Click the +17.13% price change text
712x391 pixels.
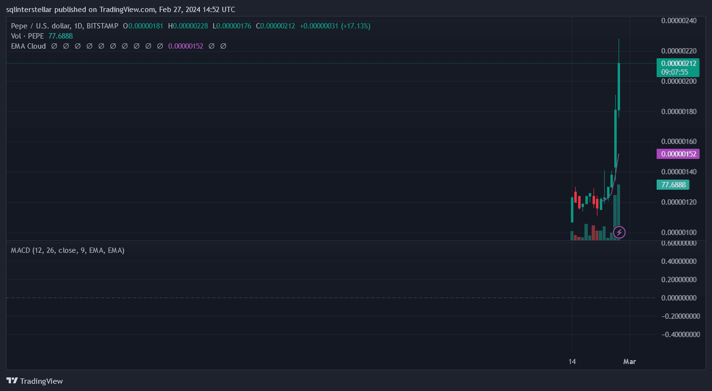tap(355, 26)
